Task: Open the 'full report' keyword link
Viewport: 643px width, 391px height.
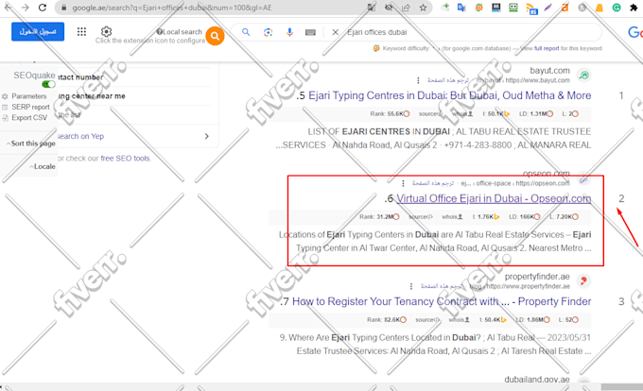Action: coord(547,48)
